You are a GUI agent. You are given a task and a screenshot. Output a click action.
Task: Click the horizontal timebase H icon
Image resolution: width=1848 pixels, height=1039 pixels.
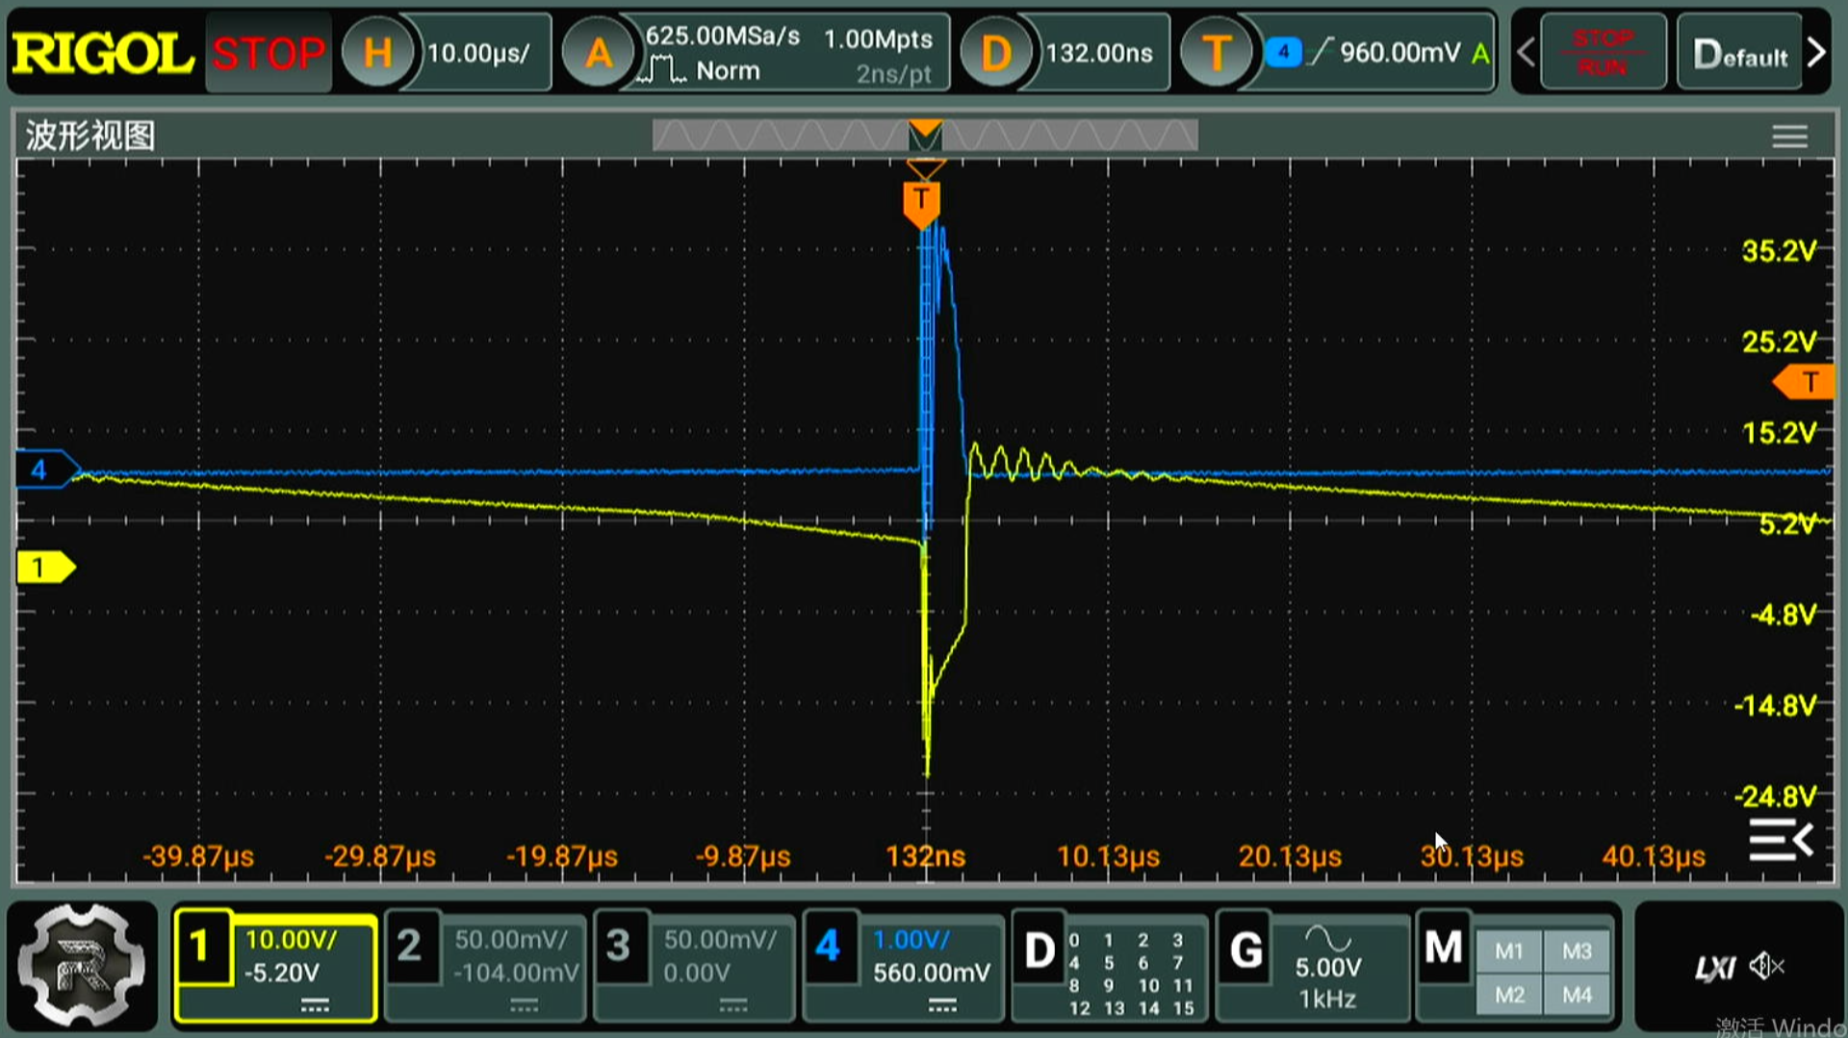click(x=377, y=53)
